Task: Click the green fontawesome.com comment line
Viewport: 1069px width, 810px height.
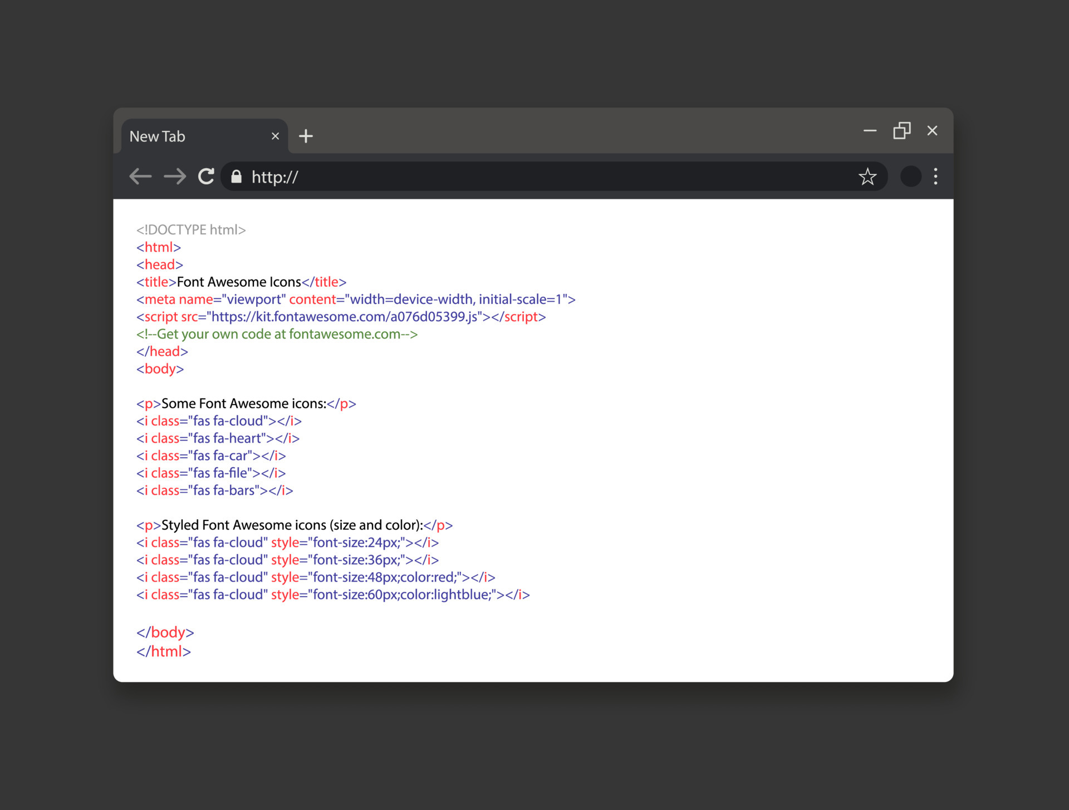Action: click(277, 334)
